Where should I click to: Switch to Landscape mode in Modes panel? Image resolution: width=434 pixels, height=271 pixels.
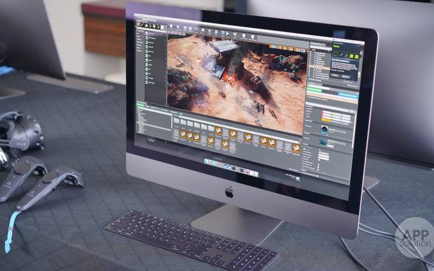tap(146, 25)
